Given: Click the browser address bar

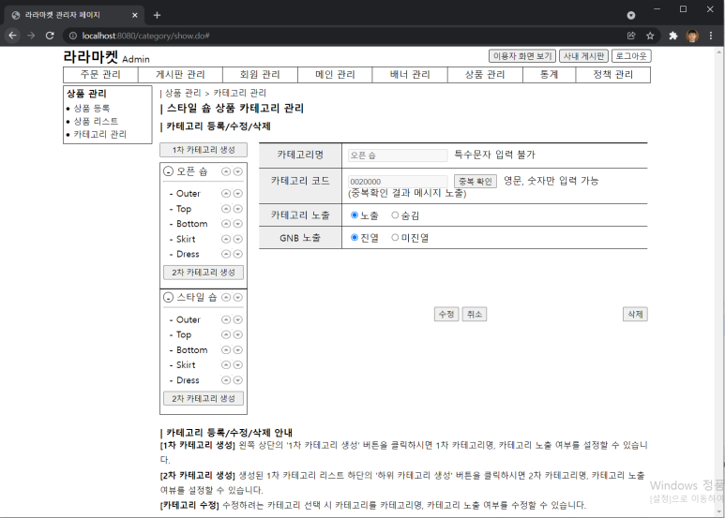Looking at the screenshot, I should (x=347, y=36).
